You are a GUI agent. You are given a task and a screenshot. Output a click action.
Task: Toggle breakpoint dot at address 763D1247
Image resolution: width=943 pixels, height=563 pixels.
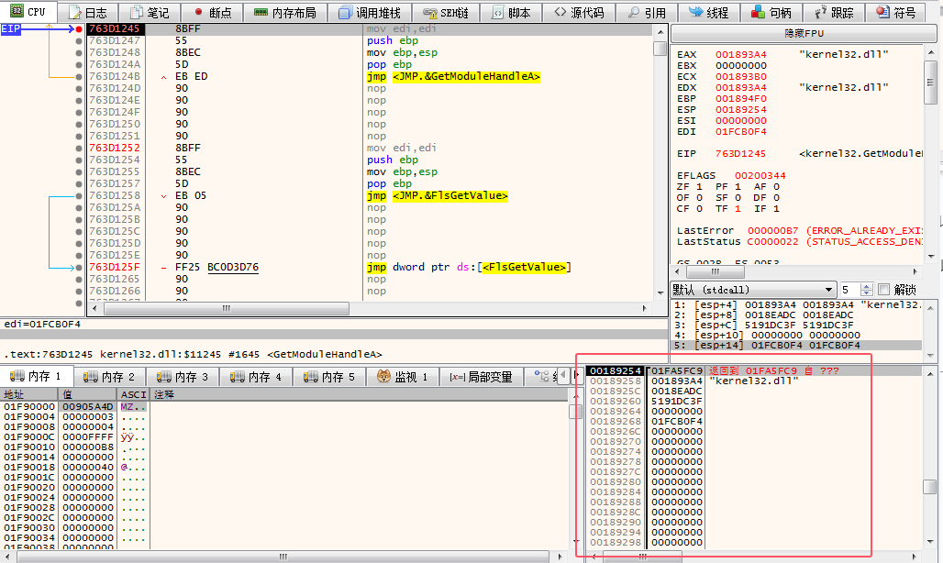point(79,41)
